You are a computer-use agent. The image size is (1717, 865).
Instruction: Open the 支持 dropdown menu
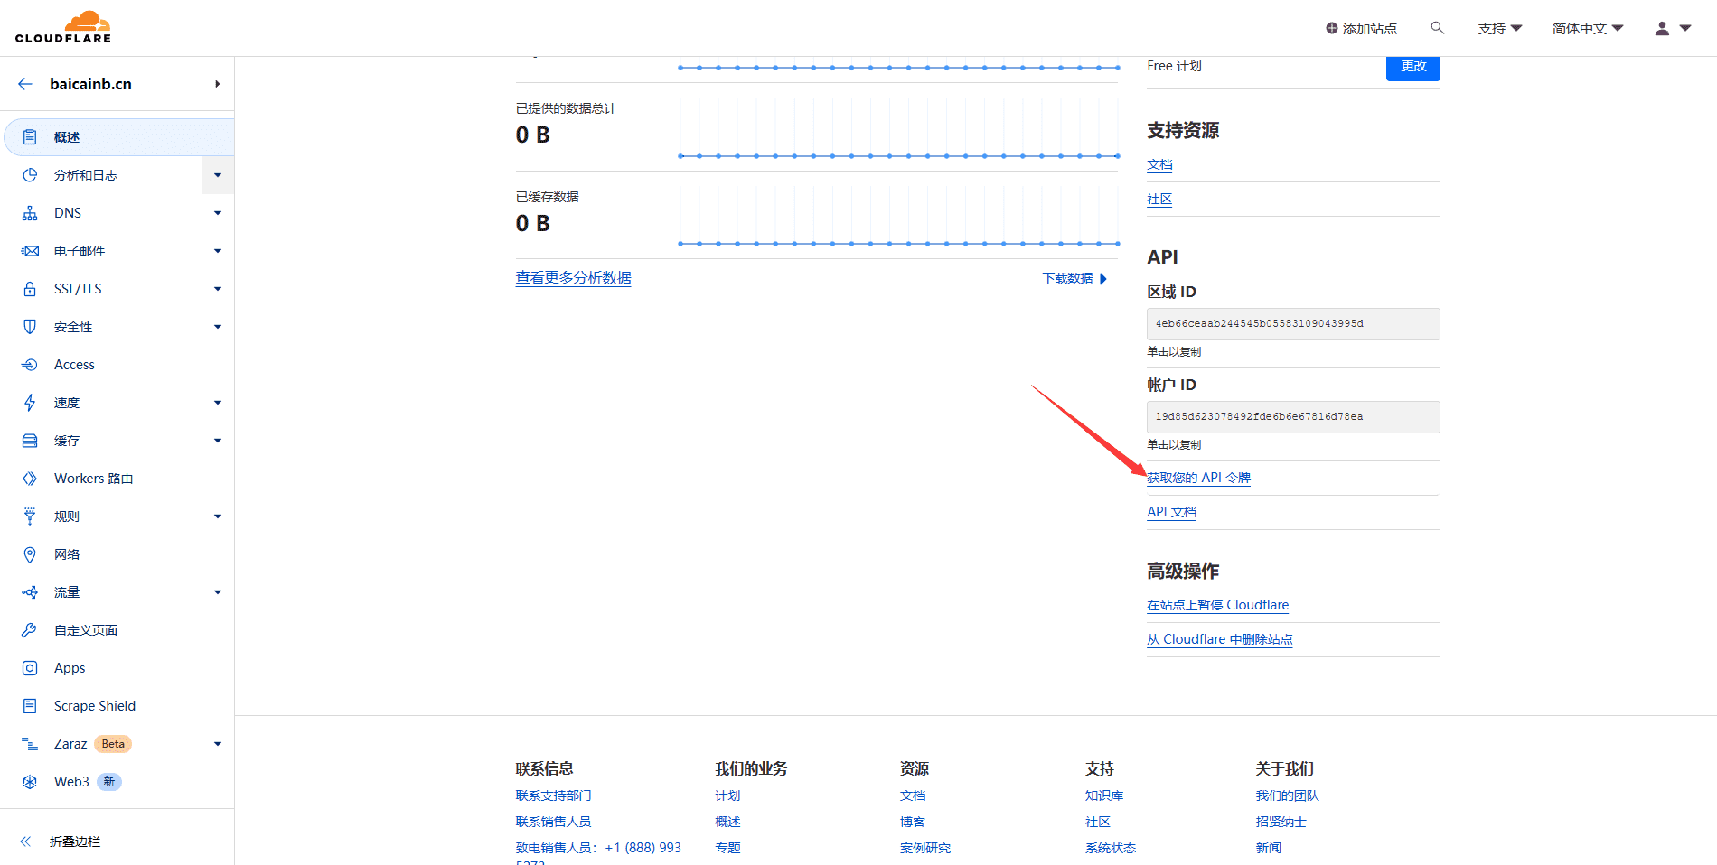1499,28
